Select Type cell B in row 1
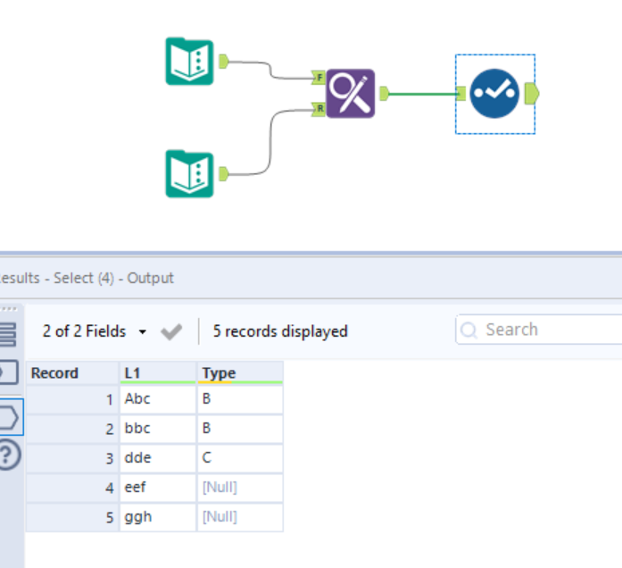This screenshot has height=568, width=622. [240, 399]
